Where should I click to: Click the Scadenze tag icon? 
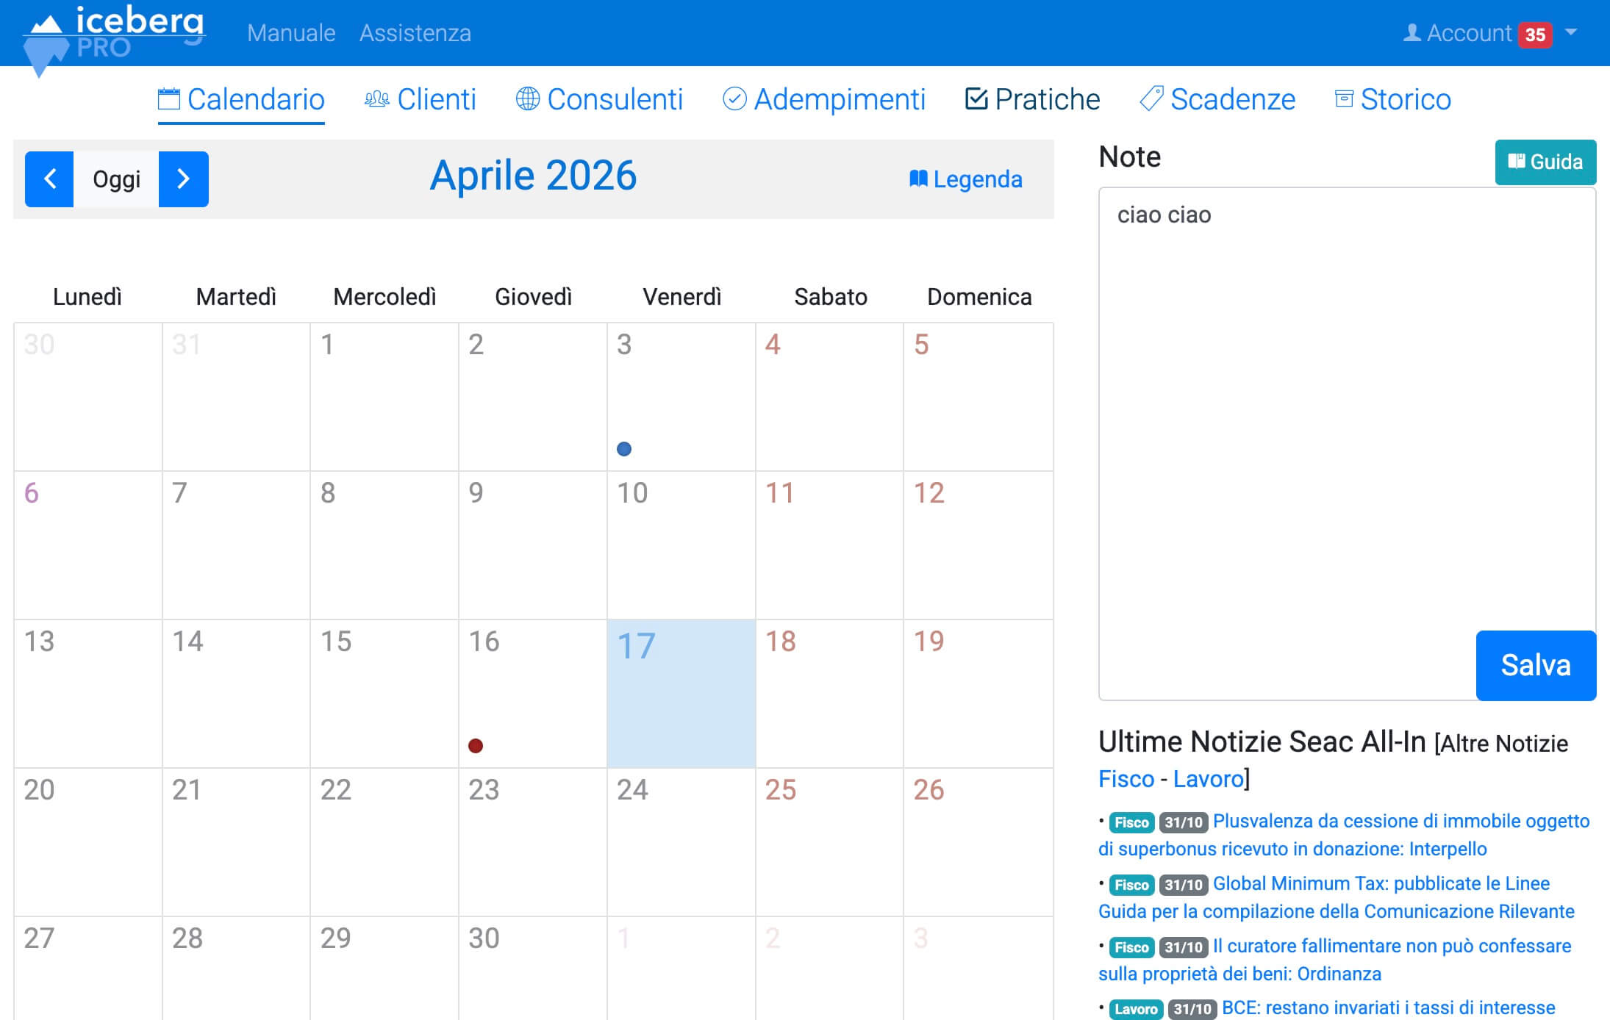pyautogui.click(x=1151, y=99)
